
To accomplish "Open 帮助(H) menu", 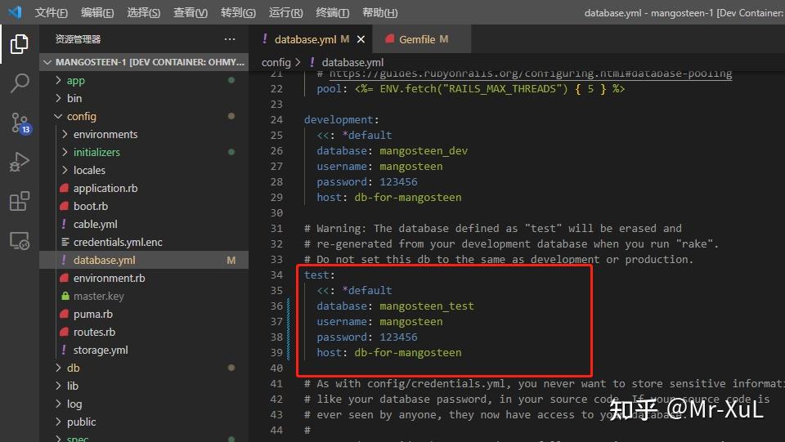I will pos(379,12).
